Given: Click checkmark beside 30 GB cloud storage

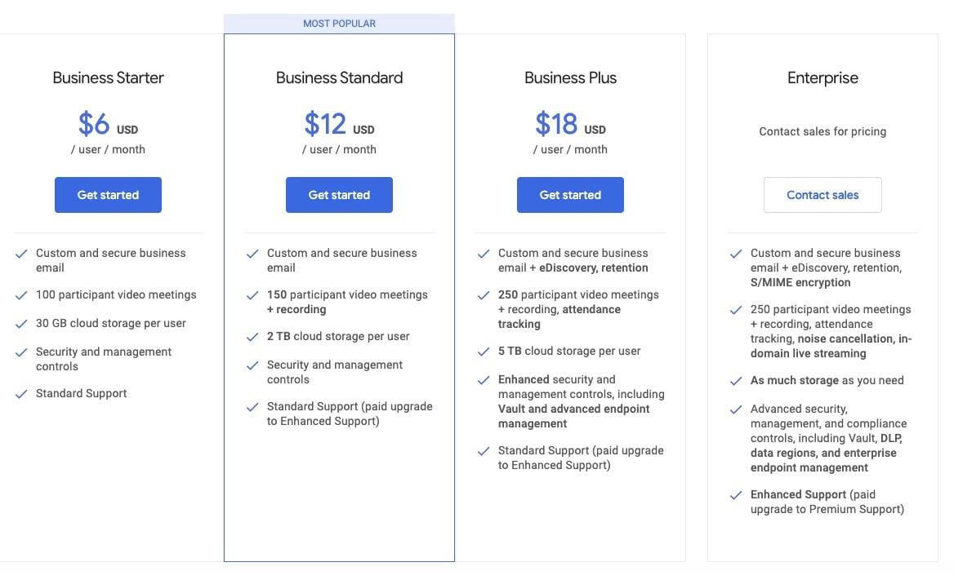Looking at the screenshot, I should (21, 324).
